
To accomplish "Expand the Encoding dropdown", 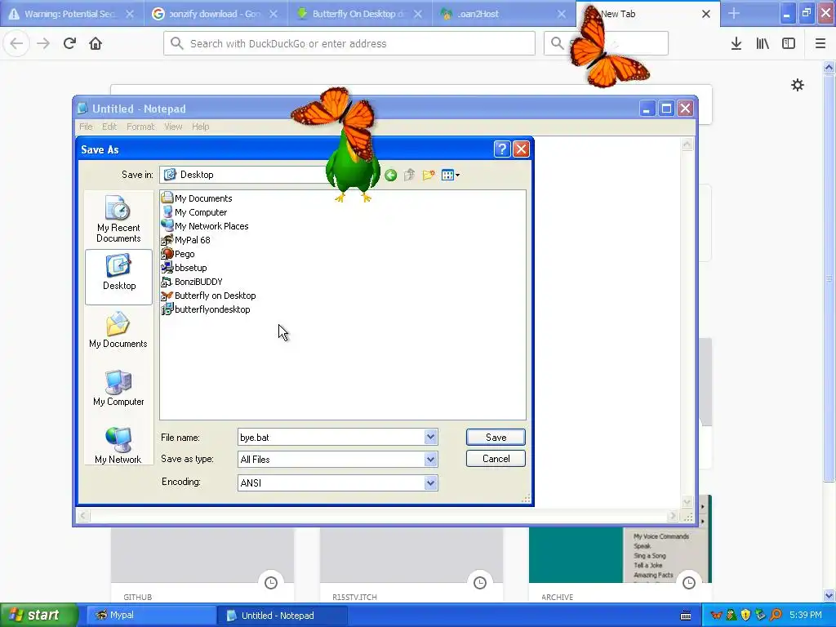I will [x=431, y=482].
